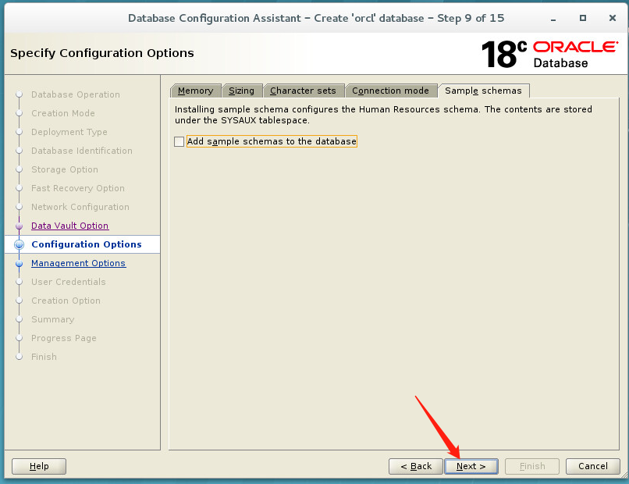Switch to the Memory tab
This screenshot has width=629, height=484.
pyautogui.click(x=195, y=91)
